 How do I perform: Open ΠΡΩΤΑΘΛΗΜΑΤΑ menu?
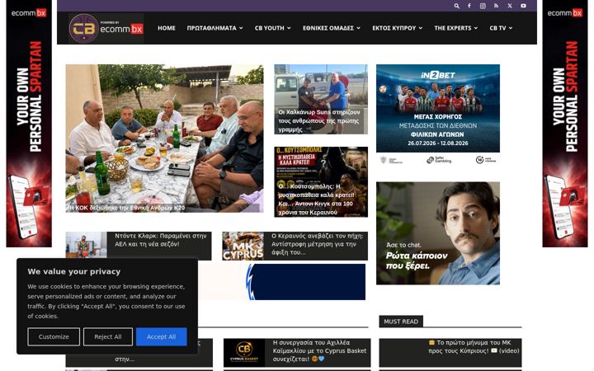(x=214, y=28)
